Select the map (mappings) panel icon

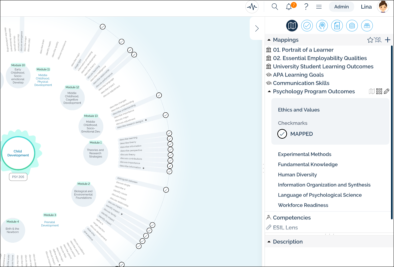[292, 26]
